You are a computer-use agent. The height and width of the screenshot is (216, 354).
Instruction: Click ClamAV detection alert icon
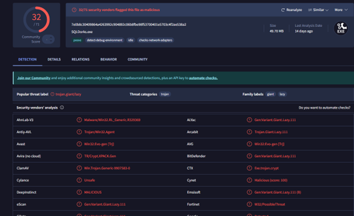click(x=79, y=168)
